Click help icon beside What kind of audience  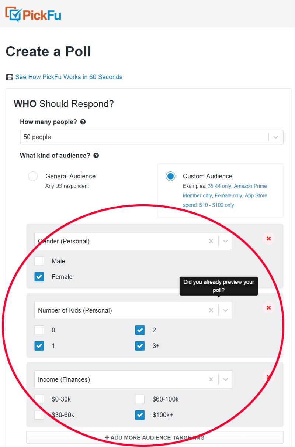[x=96, y=156]
